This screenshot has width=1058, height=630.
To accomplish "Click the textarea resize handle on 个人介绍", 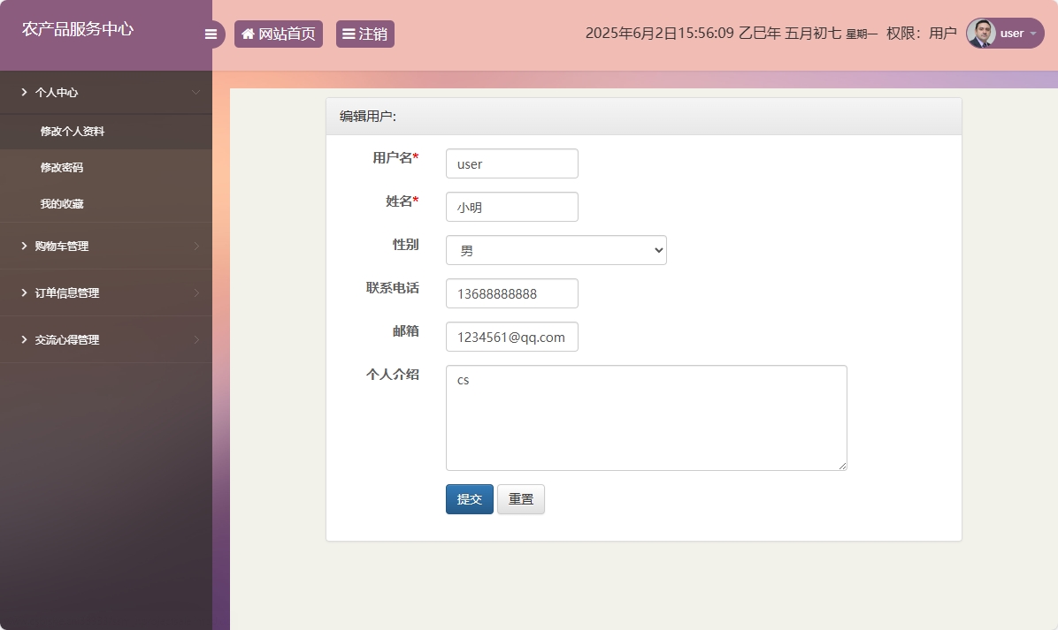I will pyautogui.click(x=842, y=466).
